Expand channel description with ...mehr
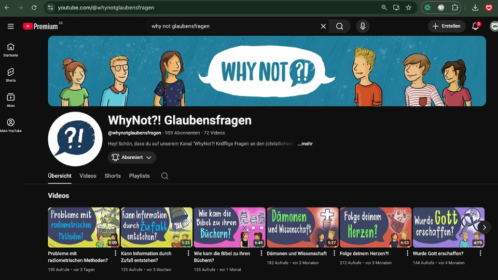The width and height of the screenshot is (498, 280). tap(305, 144)
